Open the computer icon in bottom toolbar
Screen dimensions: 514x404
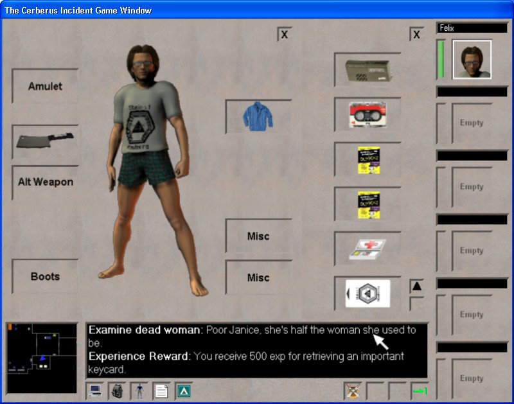pos(94,391)
